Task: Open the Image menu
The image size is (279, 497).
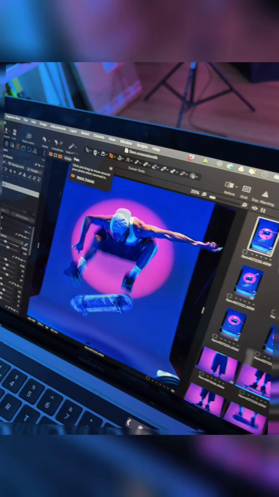Action: [x=43, y=124]
